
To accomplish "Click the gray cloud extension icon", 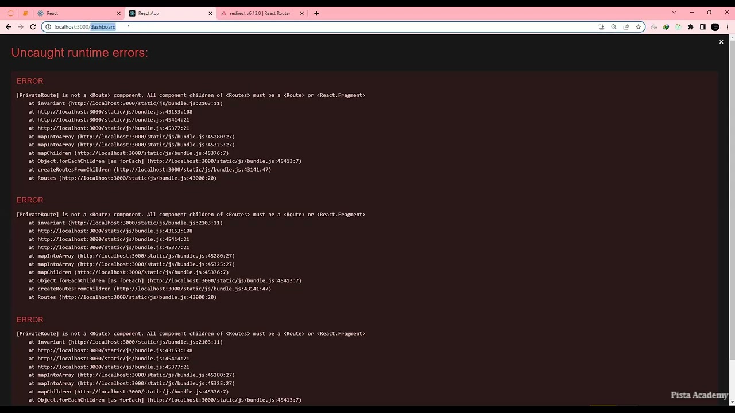I will pos(653,27).
